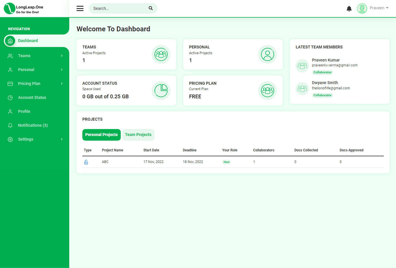The height and width of the screenshot is (268, 396).
Task: Click Dwyane Smith's member avatar icon
Action: coord(302,89)
